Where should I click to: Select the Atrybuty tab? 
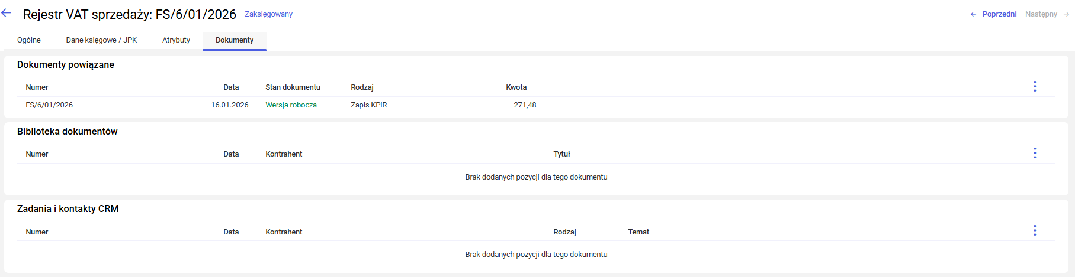click(176, 40)
